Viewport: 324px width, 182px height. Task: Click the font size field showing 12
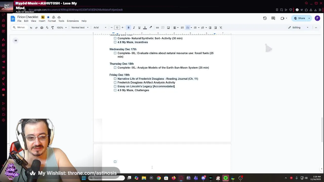click(117, 28)
